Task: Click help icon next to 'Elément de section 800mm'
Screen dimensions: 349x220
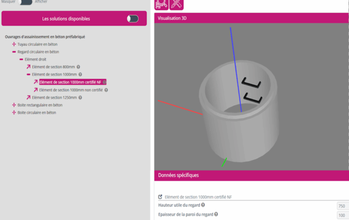Action: [x=79, y=67]
